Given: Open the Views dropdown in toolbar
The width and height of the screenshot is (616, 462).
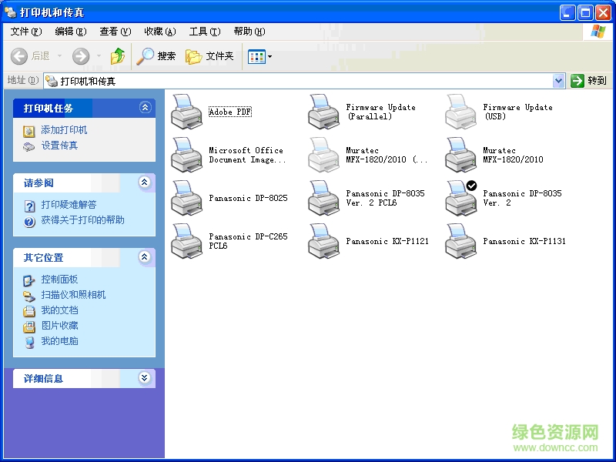Looking at the screenshot, I should point(259,56).
